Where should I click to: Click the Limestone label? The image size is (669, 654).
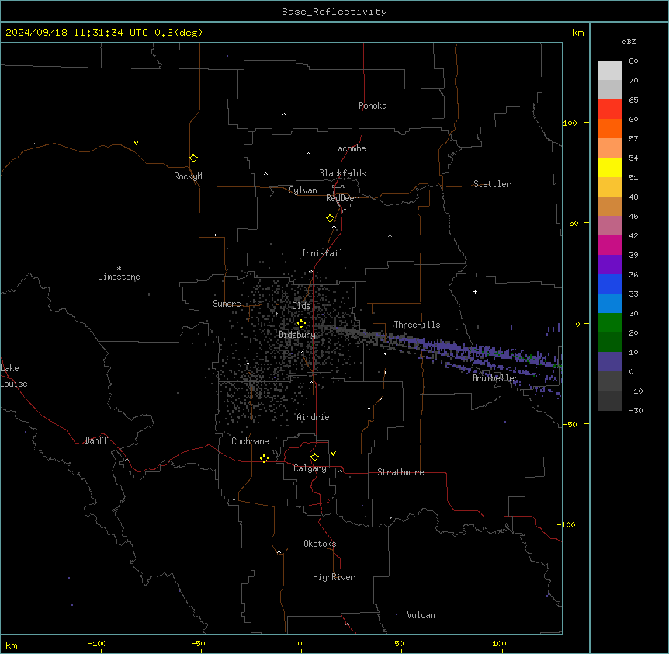(x=119, y=277)
